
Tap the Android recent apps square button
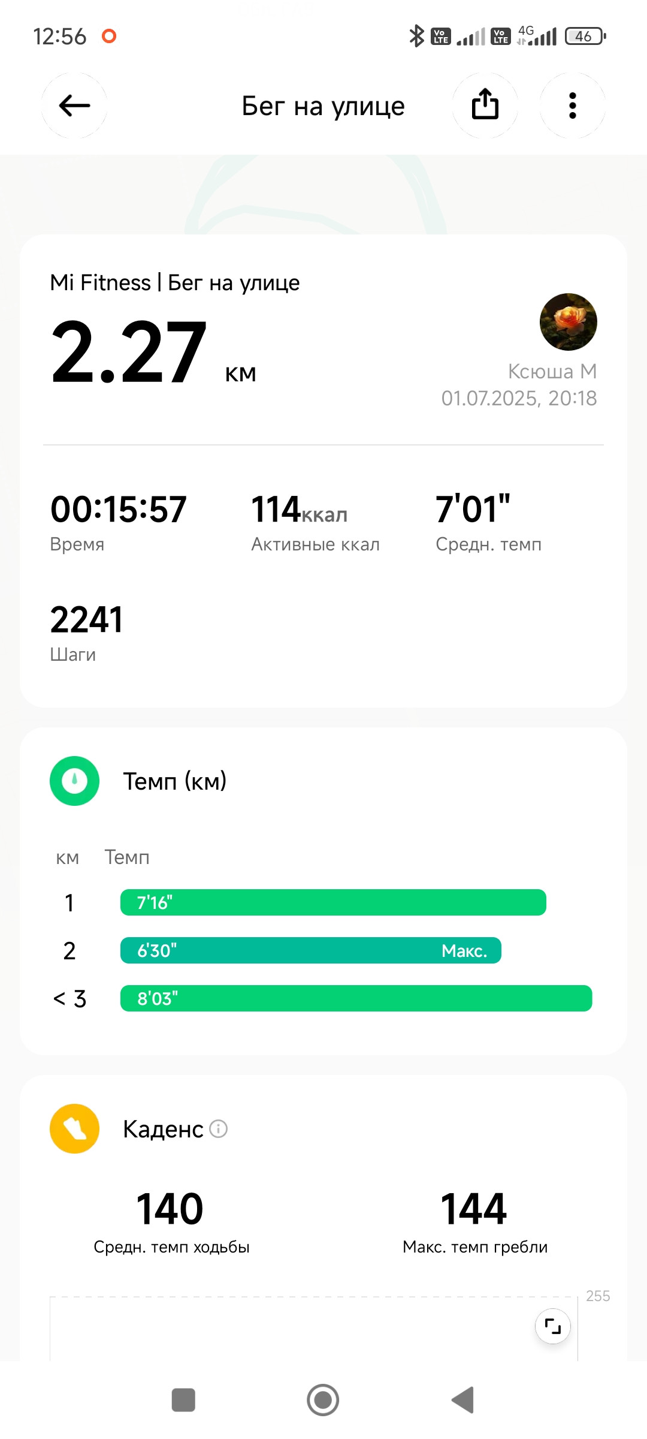tap(183, 1400)
